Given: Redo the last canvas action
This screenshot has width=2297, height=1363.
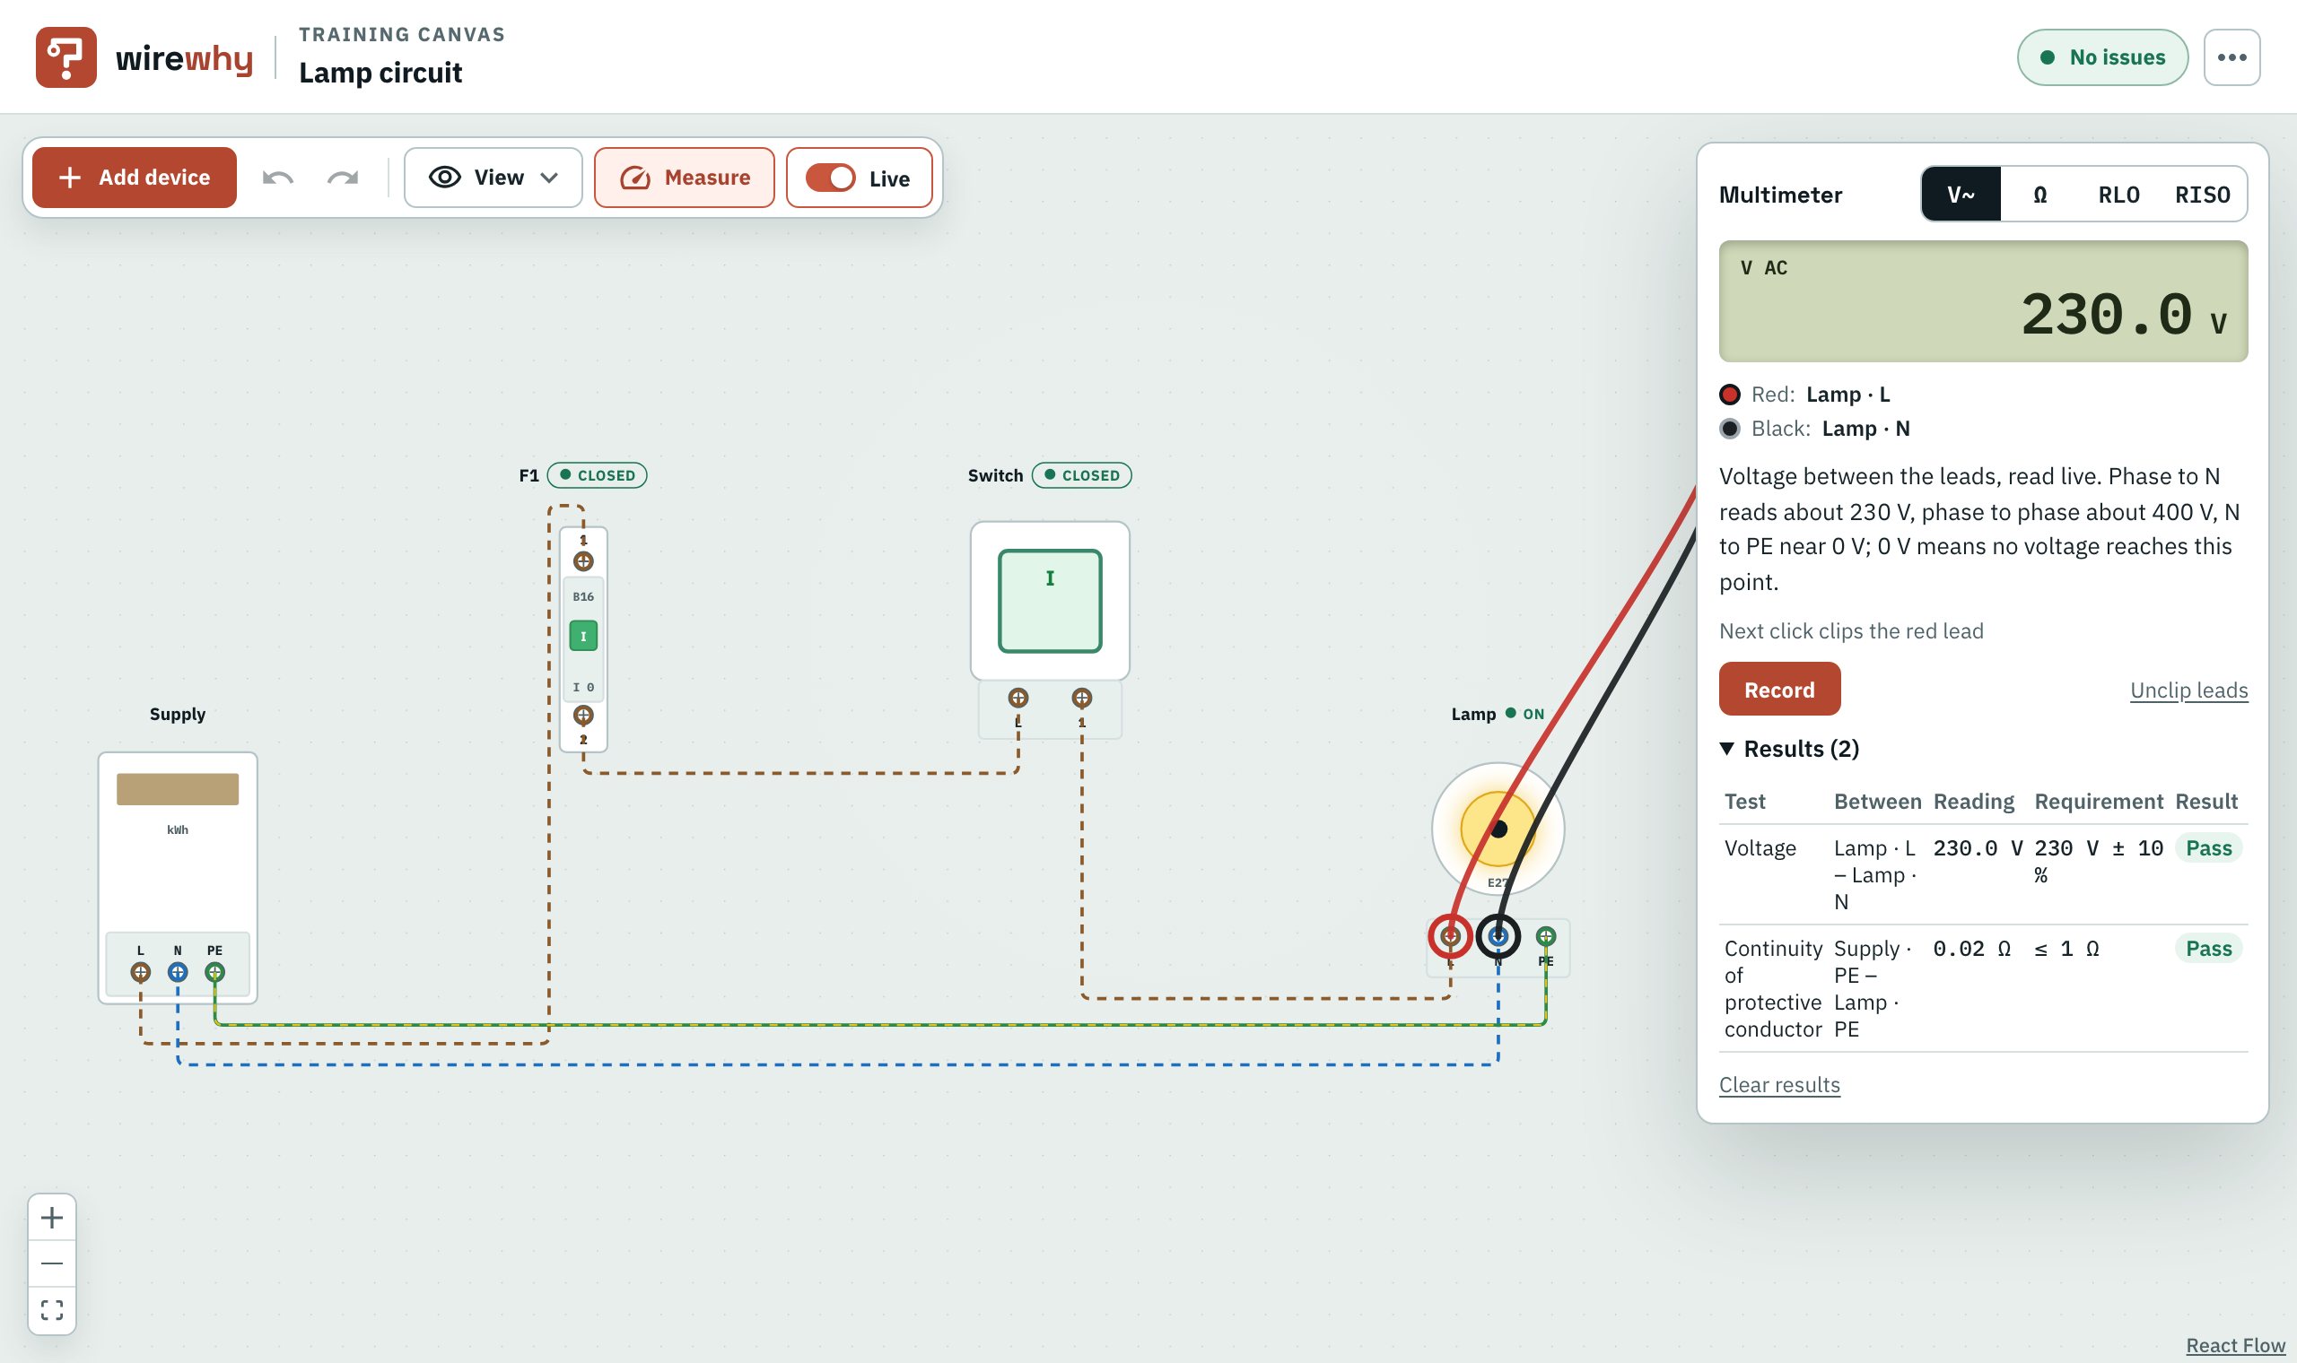Looking at the screenshot, I should pyautogui.click(x=343, y=178).
